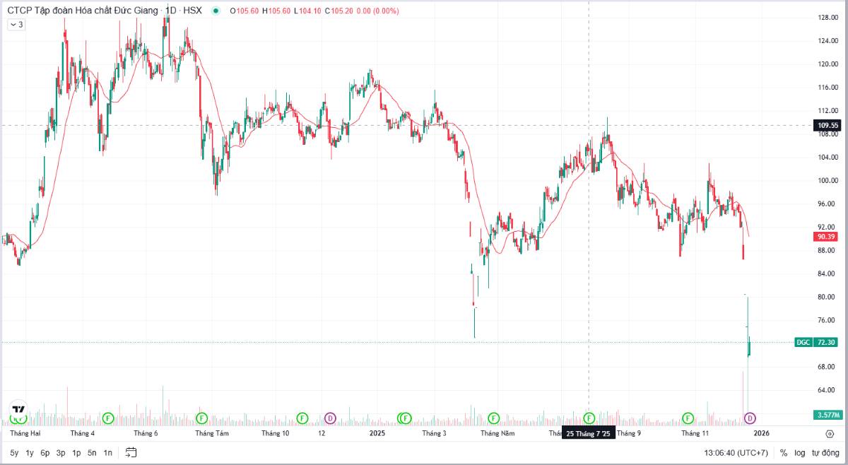Open the timezone menu 13:06:40 (UTC+7)

click(736, 452)
